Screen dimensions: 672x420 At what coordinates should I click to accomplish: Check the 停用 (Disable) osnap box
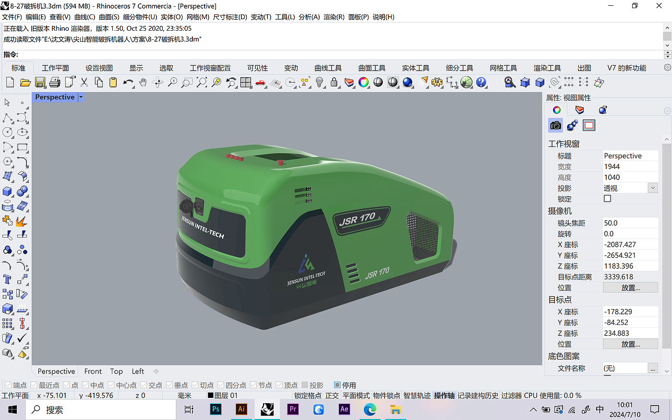tap(337, 385)
